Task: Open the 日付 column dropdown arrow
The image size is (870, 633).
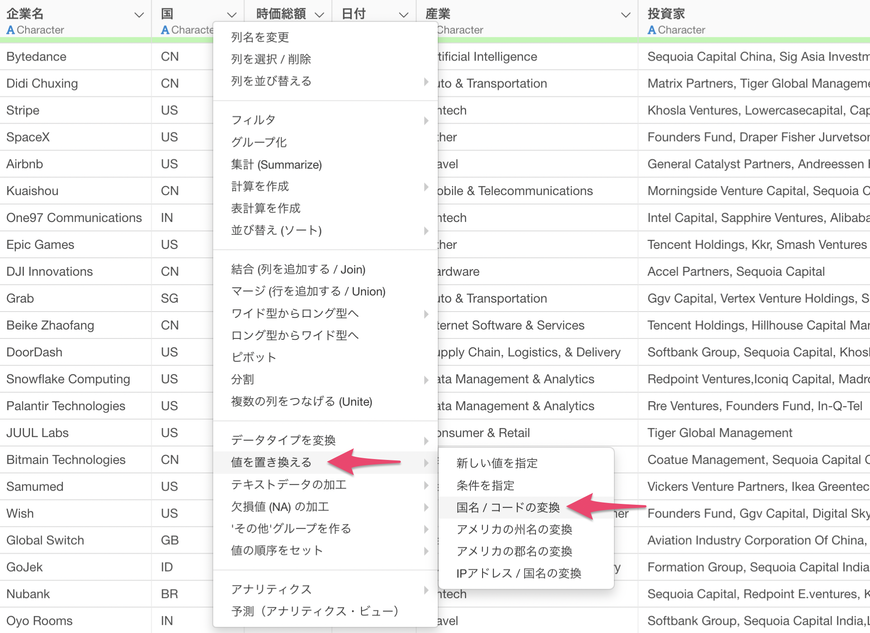Action: coord(404,15)
